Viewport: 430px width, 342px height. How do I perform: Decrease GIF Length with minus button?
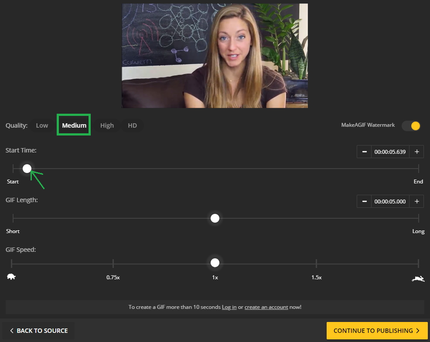click(x=364, y=201)
